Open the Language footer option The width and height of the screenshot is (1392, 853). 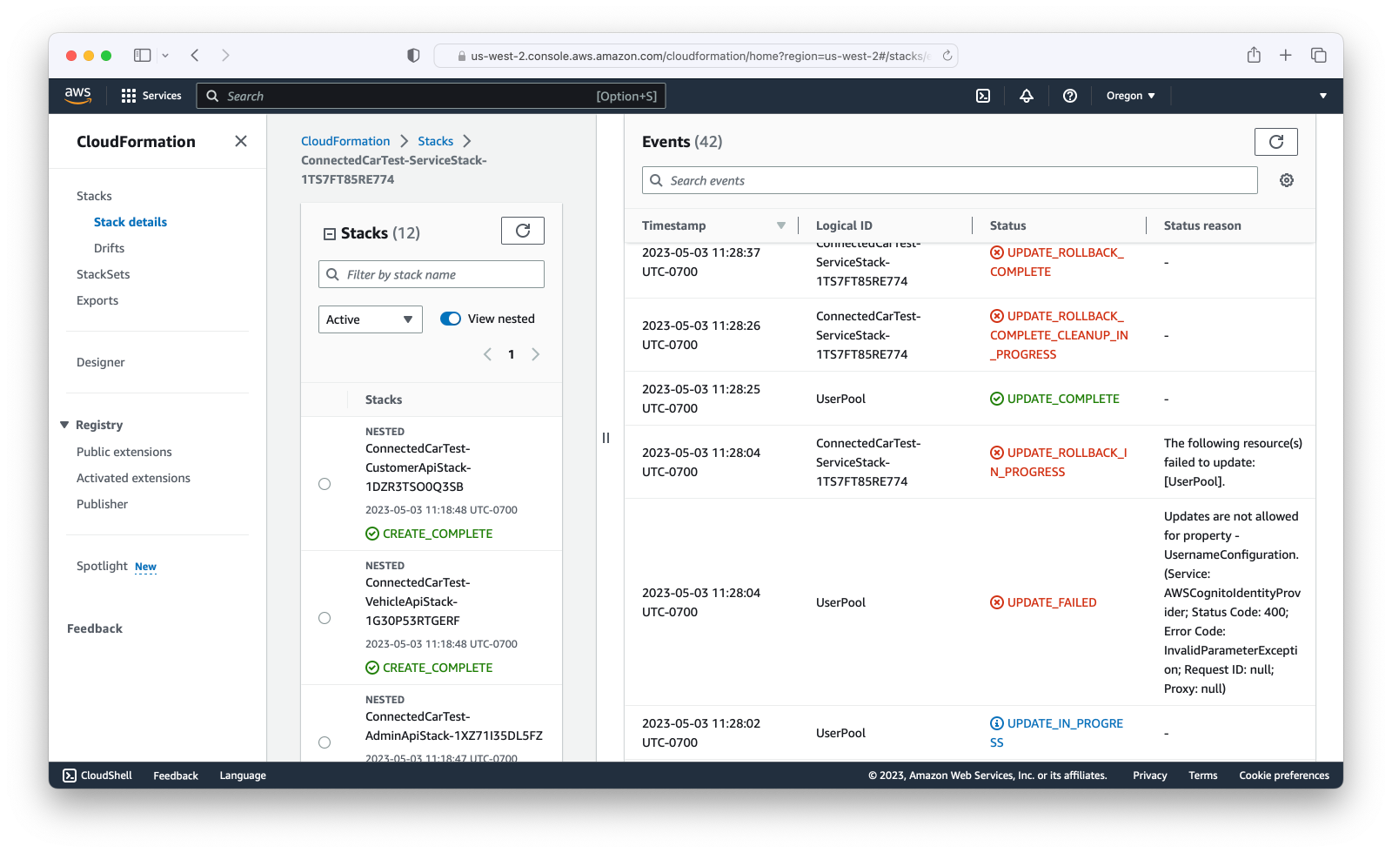click(x=243, y=776)
